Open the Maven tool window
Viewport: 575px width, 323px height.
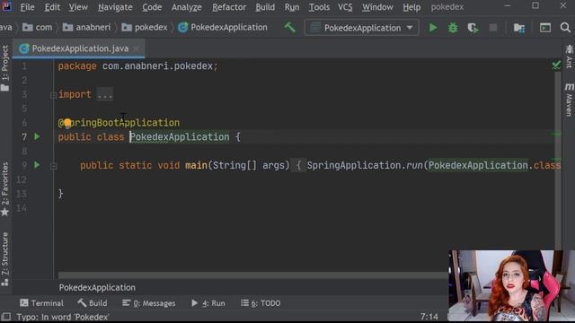(569, 100)
